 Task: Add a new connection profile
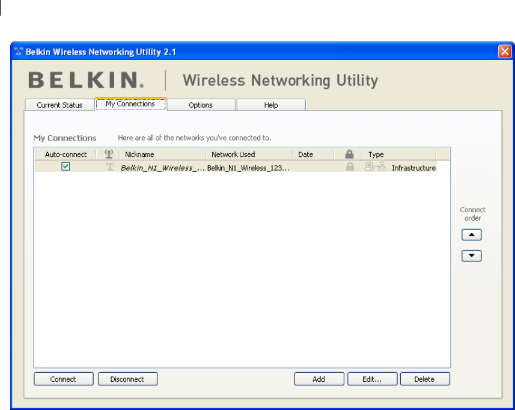click(319, 379)
